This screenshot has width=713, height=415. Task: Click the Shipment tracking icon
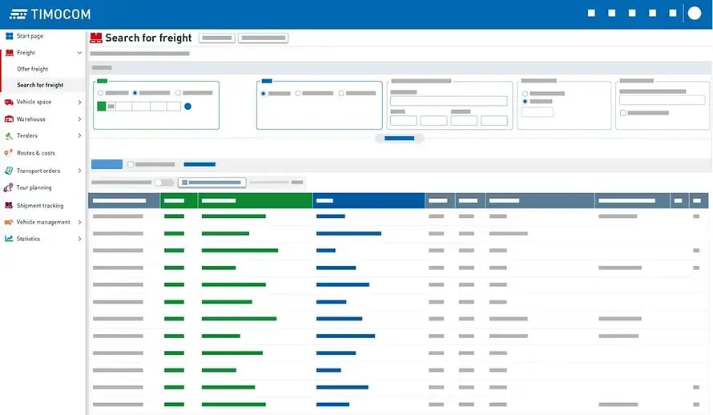point(10,205)
